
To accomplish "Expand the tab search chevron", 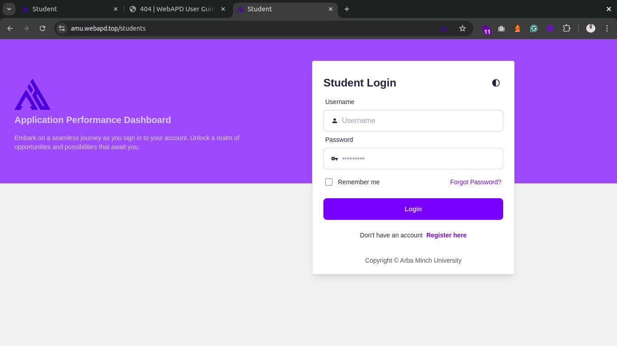I will pos(9,9).
